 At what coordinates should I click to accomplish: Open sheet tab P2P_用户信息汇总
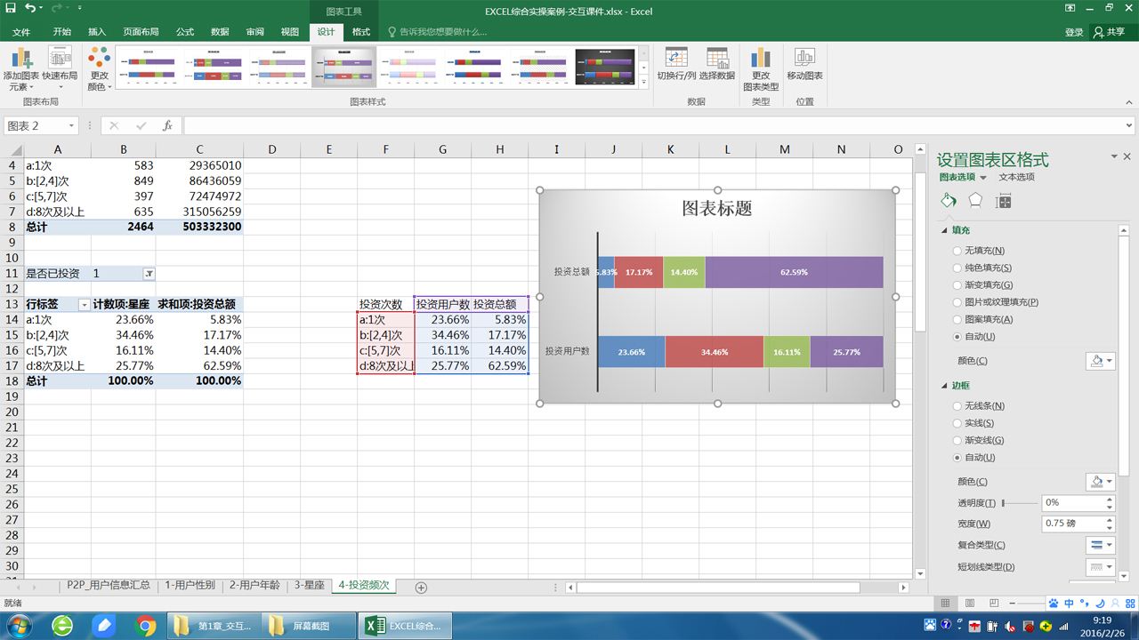pos(109,586)
